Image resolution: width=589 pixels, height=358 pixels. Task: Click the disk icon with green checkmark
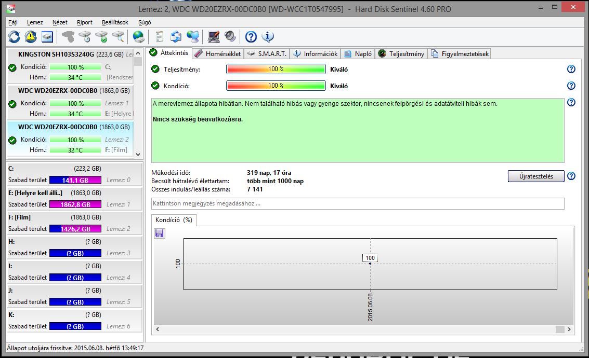click(101, 37)
